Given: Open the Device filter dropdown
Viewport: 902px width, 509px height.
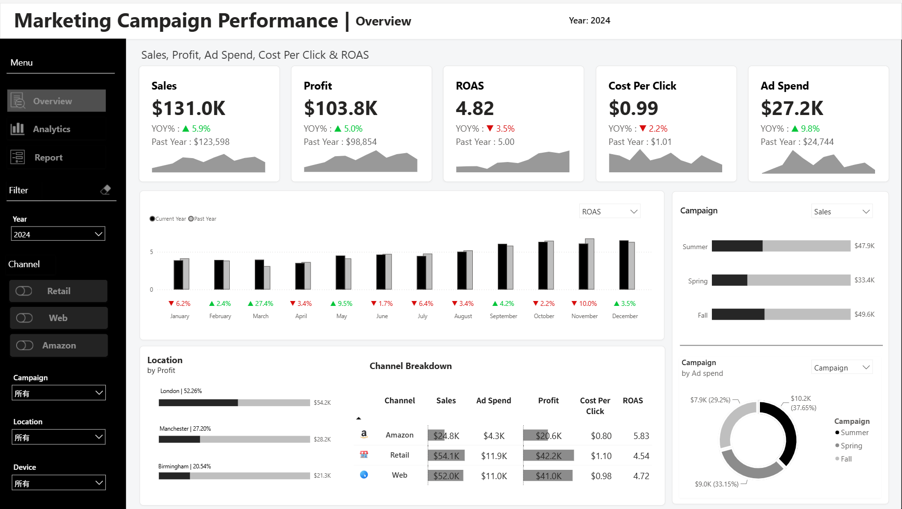Looking at the screenshot, I should tap(59, 483).
